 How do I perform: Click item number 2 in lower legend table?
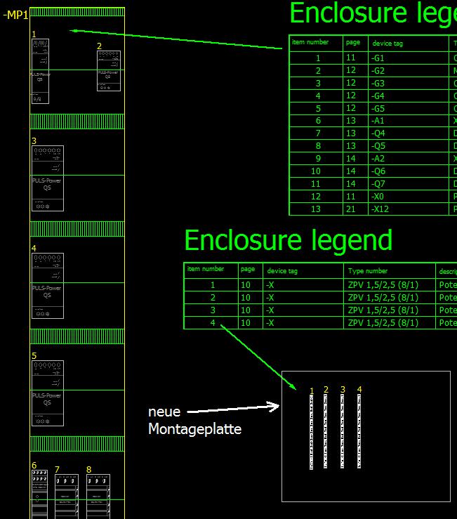[x=213, y=298]
